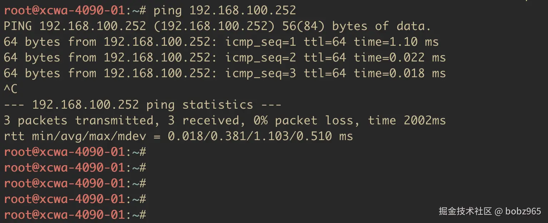The image size is (548, 223).
Task: Click the "掘金技术社区" watermark text
Action: click(465, 211)
